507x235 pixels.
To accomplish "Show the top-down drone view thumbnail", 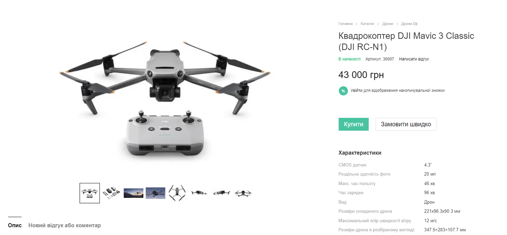I will (177, 193).
